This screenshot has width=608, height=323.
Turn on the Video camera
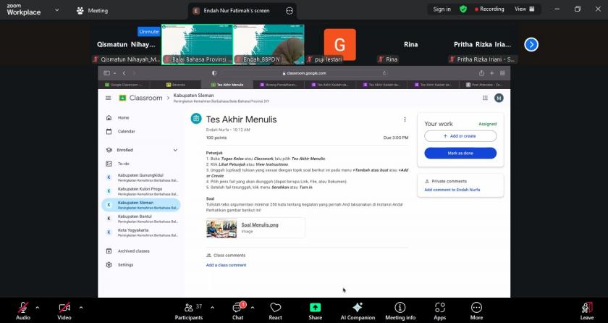pos(64,310)
